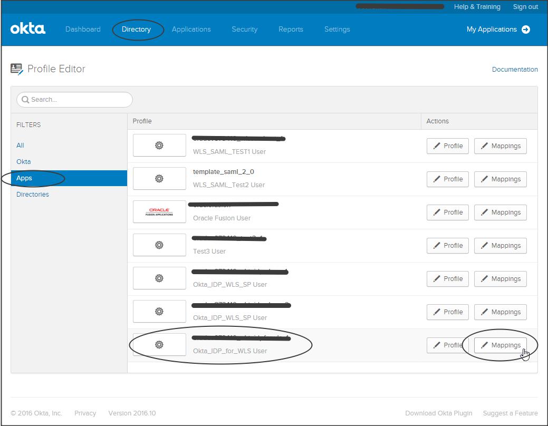Open the Settings menu

click(337, 30)
